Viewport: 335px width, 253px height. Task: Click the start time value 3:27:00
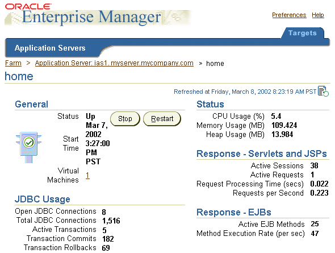pos(98,143)
